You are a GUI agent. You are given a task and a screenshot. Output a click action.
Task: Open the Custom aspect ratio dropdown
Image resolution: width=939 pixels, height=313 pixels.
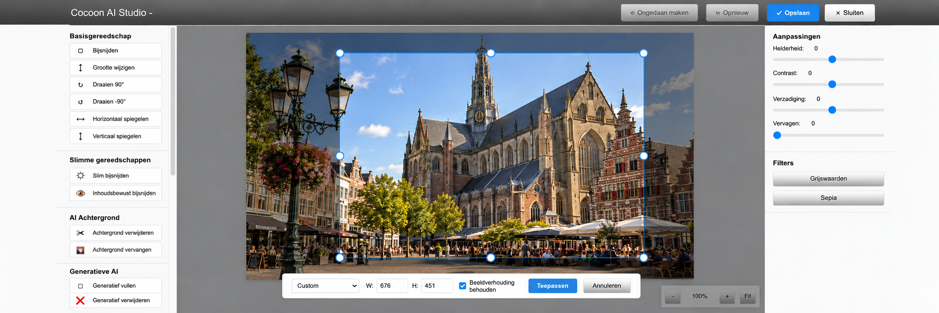(326, 286)
